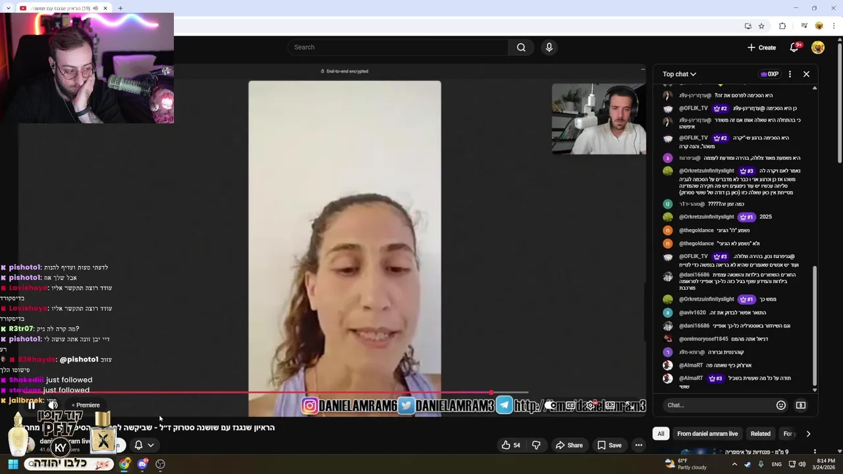843x474 pixels.
Task: Open the weather widget showing 61°F
Action: point(686,464)
